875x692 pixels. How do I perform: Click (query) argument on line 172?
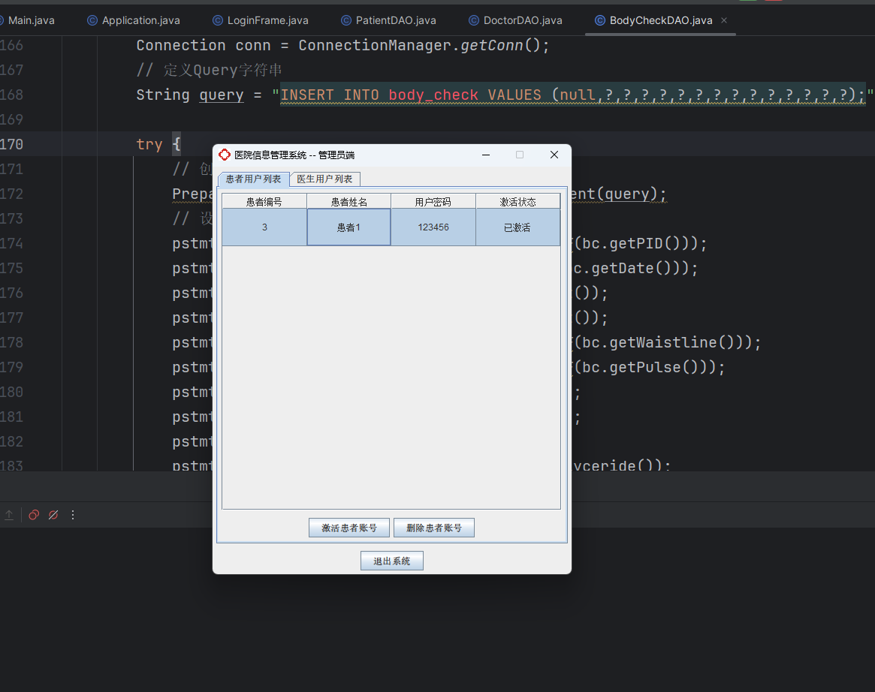(x=627, y=194)
